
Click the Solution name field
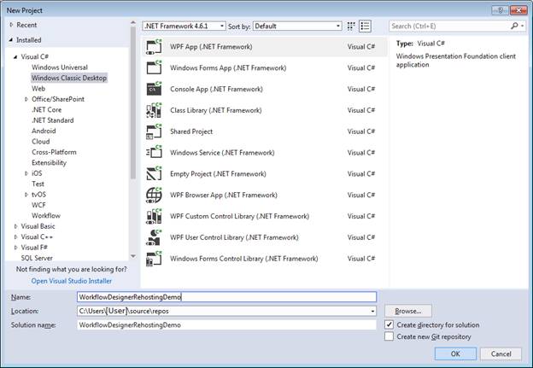[226, 324]
